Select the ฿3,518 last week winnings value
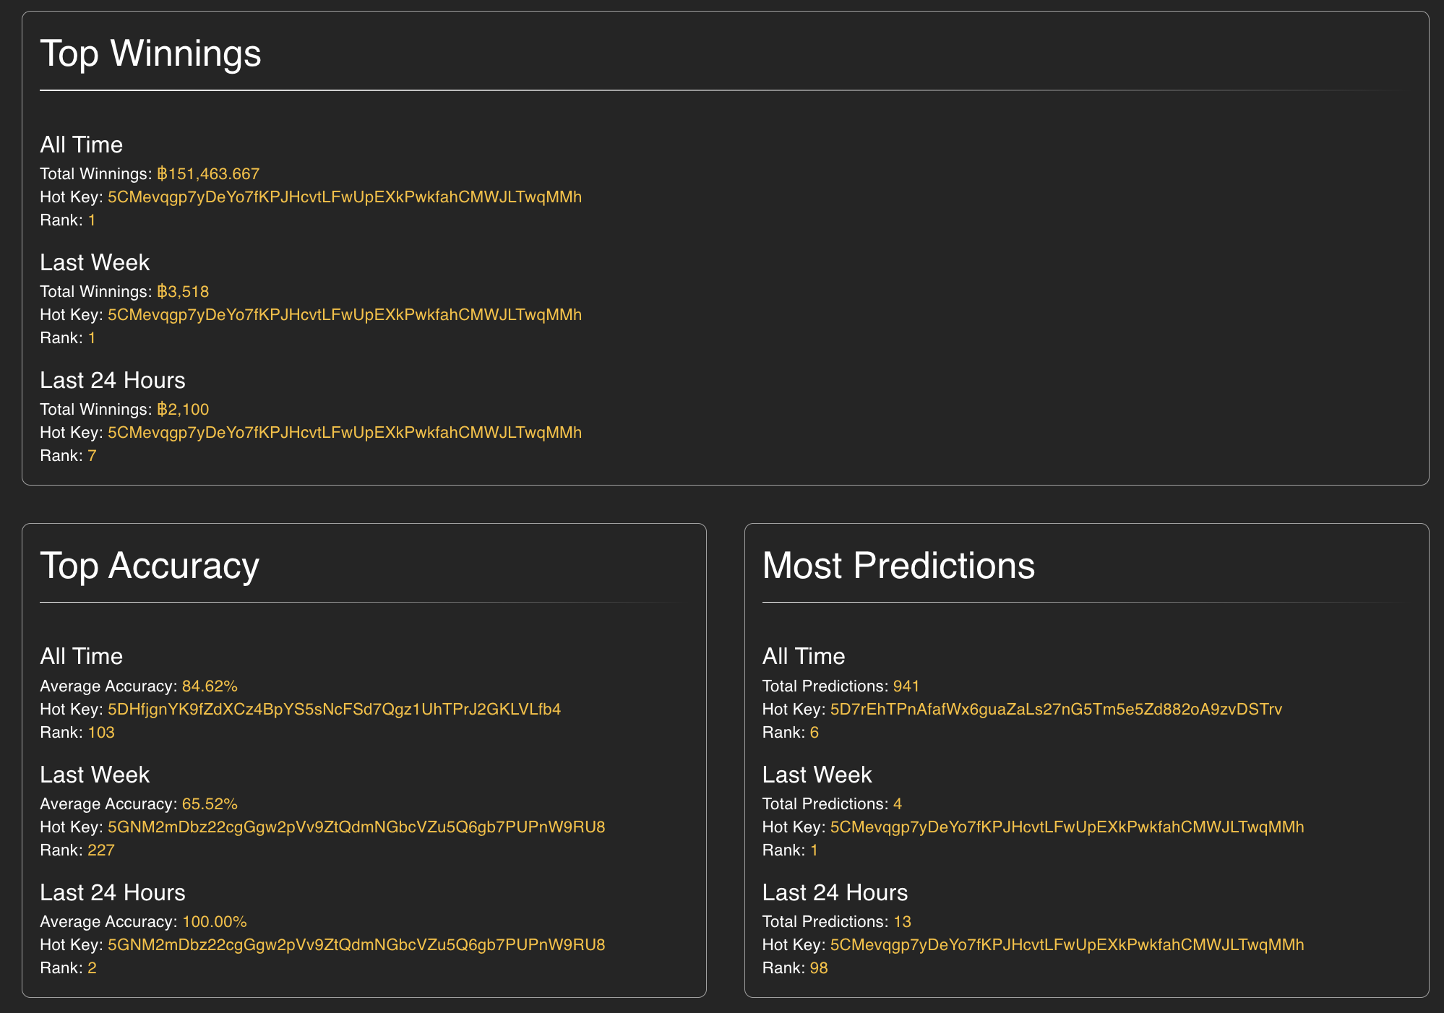Viewport: 1444px width, 1013px height. click(x=183, y=292)
